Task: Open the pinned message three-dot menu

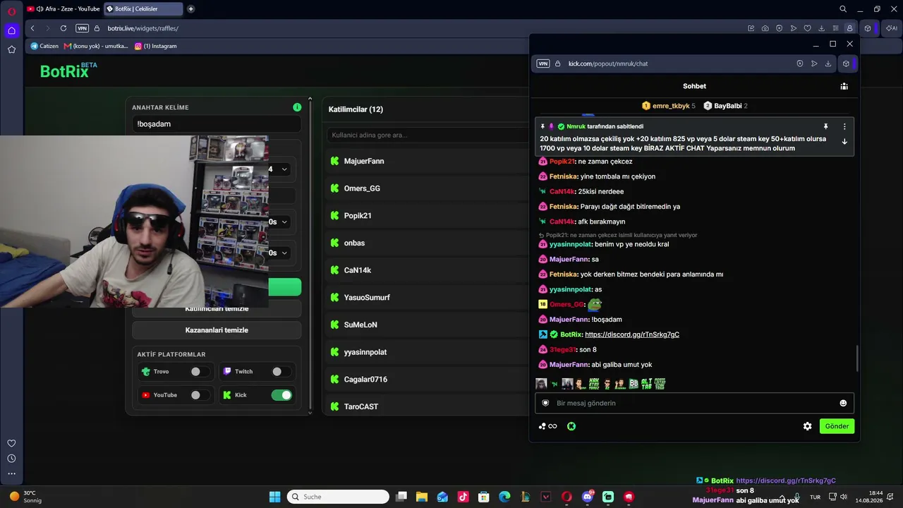Action: [844, 126]
